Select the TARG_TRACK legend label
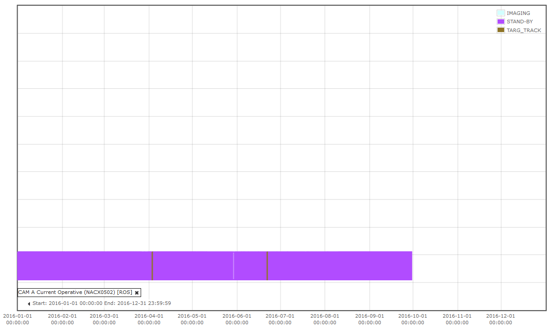 (x=524, y=30)
